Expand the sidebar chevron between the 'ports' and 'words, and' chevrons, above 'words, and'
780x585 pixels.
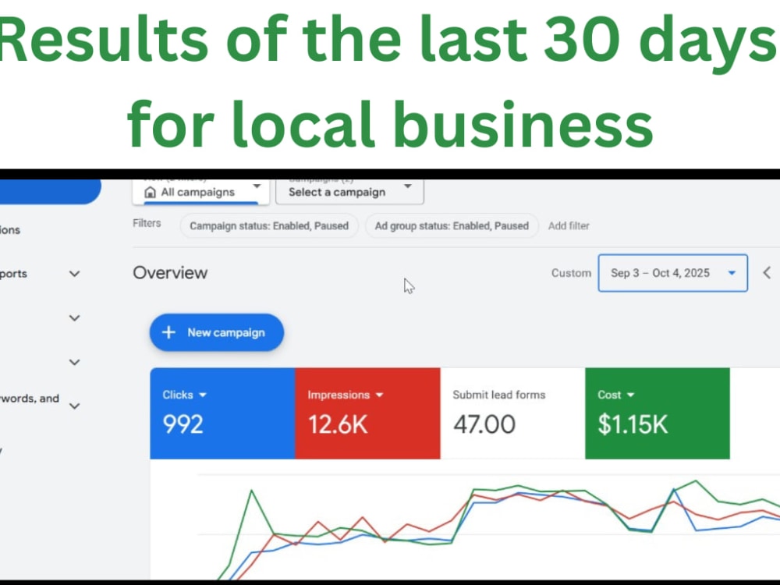[x=75, y=362]
